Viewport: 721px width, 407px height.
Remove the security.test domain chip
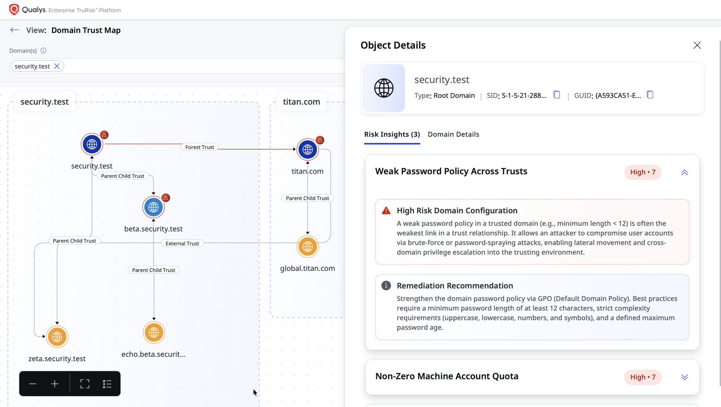(x=57, y=66)
